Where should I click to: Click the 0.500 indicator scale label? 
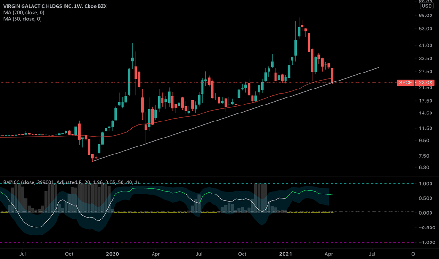[425, 198]
